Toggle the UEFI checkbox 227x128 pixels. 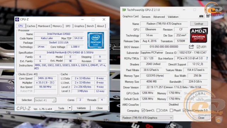click(198, 47)
